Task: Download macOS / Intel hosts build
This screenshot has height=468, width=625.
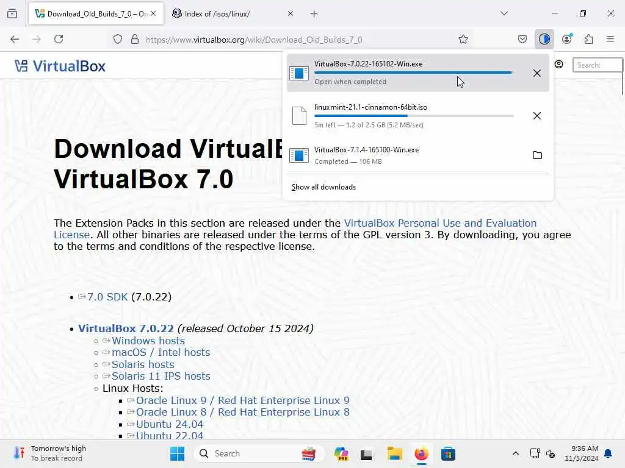Action: [x=161, y=353]
